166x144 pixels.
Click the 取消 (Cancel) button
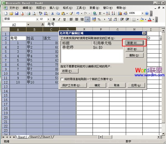[x=117, y=85]
